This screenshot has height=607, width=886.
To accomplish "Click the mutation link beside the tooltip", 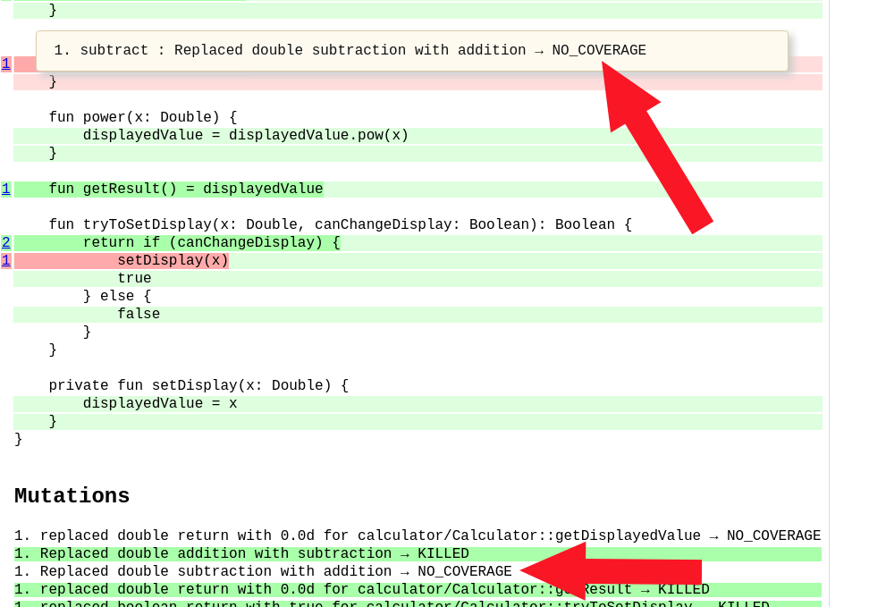I will click(6, 63).
